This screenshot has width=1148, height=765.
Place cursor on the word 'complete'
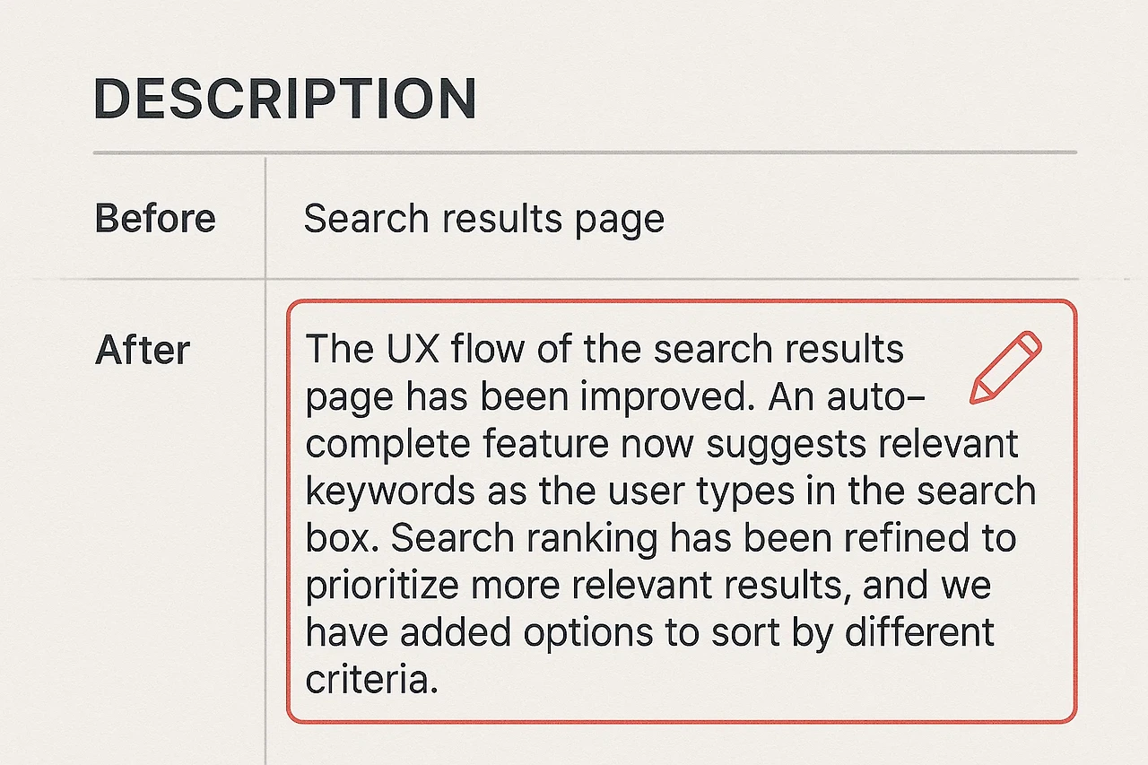tap(387, 445)
